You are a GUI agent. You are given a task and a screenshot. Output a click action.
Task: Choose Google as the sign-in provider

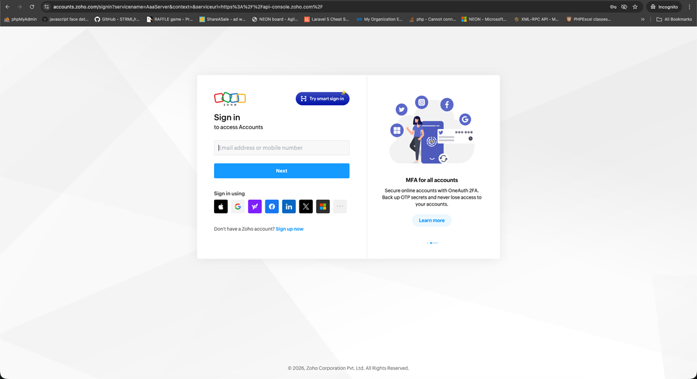(x=237, y=207)
